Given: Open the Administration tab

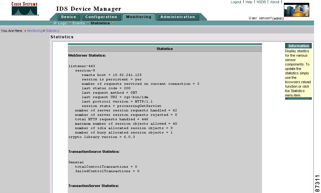Looking at the screenshot, I should [178, 17].
